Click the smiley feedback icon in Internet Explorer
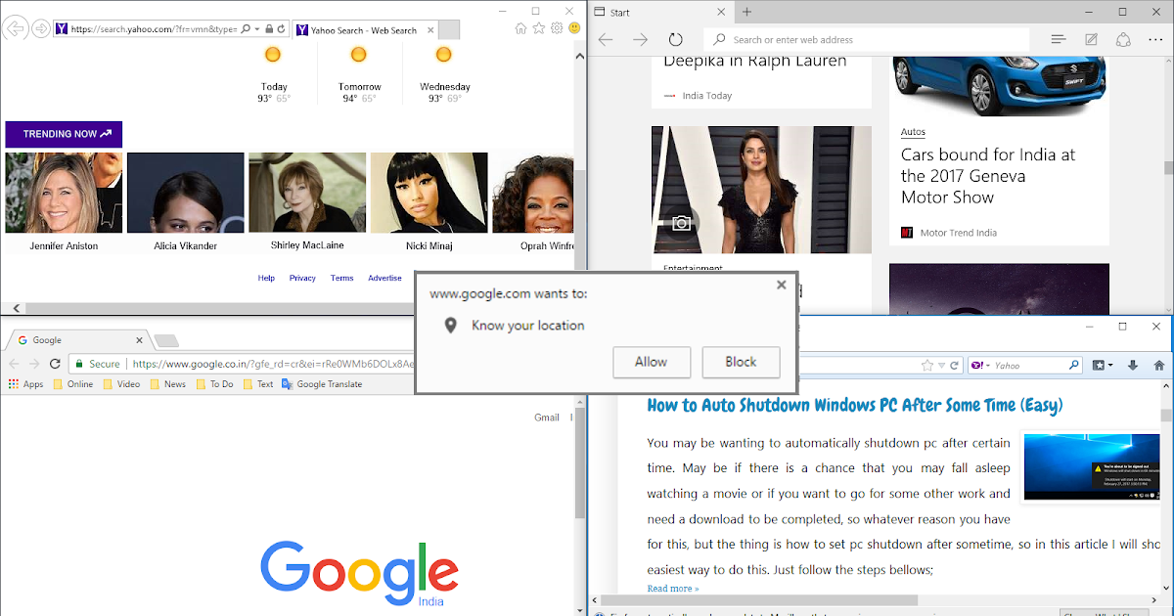The image size is (1174, 616). pos(573,27)
